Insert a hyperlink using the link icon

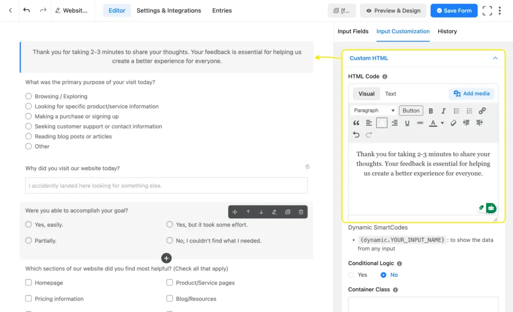[x=482, y=110]
